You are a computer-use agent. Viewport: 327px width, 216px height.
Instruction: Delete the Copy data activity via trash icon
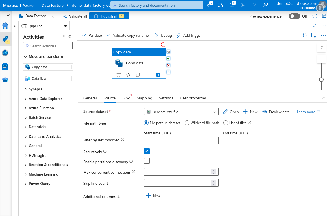119,75
